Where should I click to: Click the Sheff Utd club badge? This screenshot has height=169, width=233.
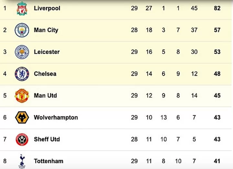tap(22, 139)
